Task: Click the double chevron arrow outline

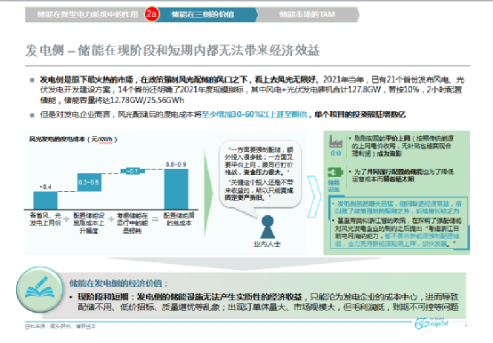Action: click(x=314, y=196)
